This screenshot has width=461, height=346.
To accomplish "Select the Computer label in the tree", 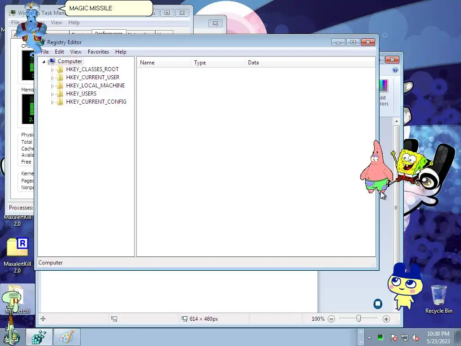I will (70, 61).
